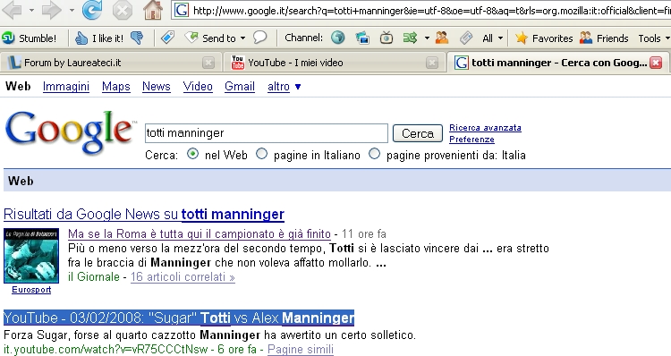Click the green shuffle arrows channel icon
This screenshot has width=671, height=356.
point(410,38)
